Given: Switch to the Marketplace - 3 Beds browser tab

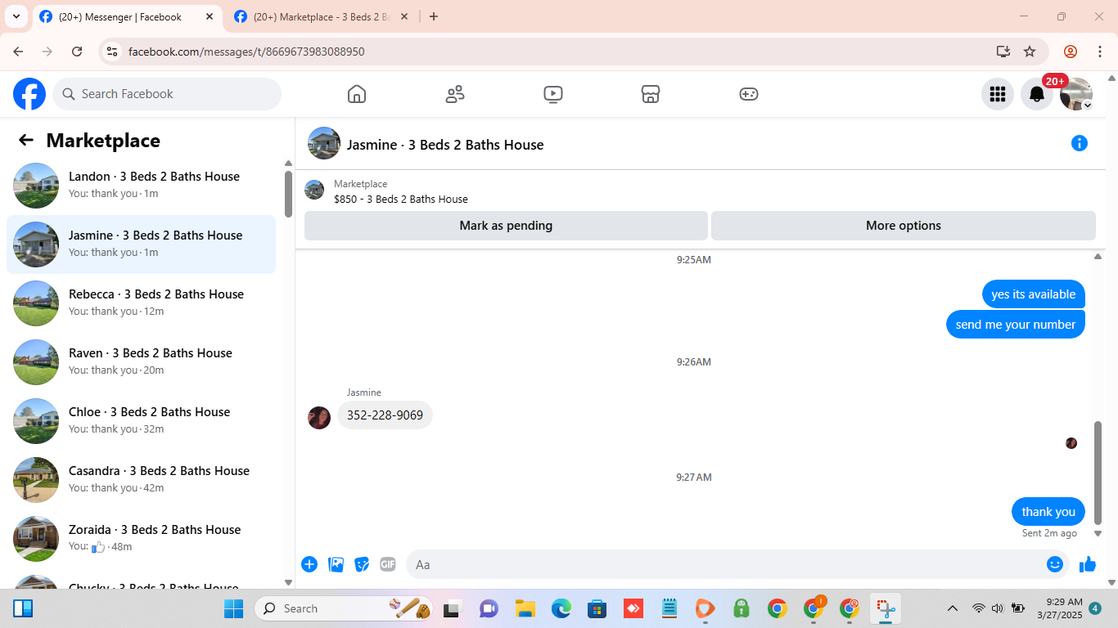Looking at the screenshot, I should (x=322, y=16).
